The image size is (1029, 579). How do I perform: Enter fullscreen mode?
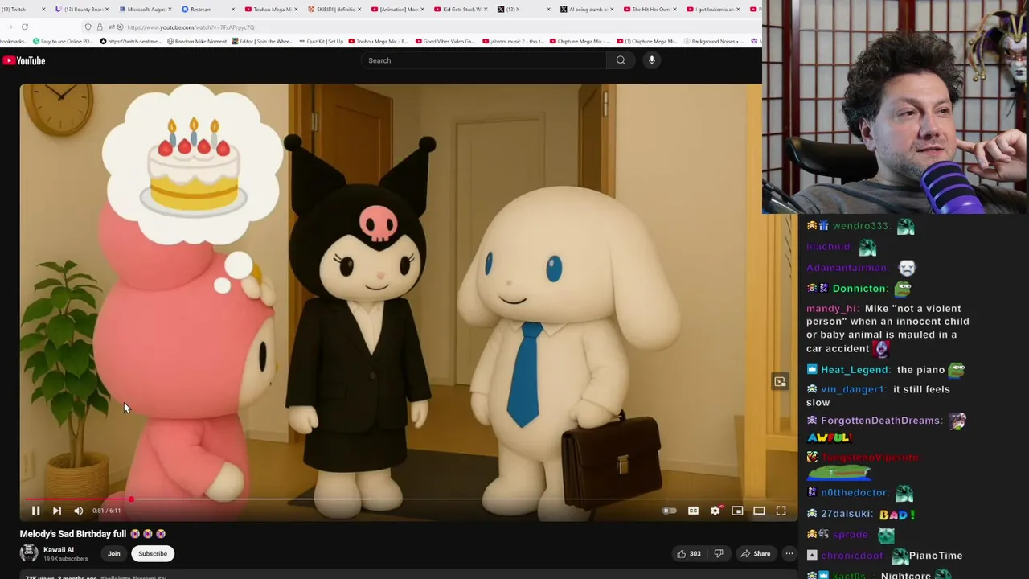point(781,511)
